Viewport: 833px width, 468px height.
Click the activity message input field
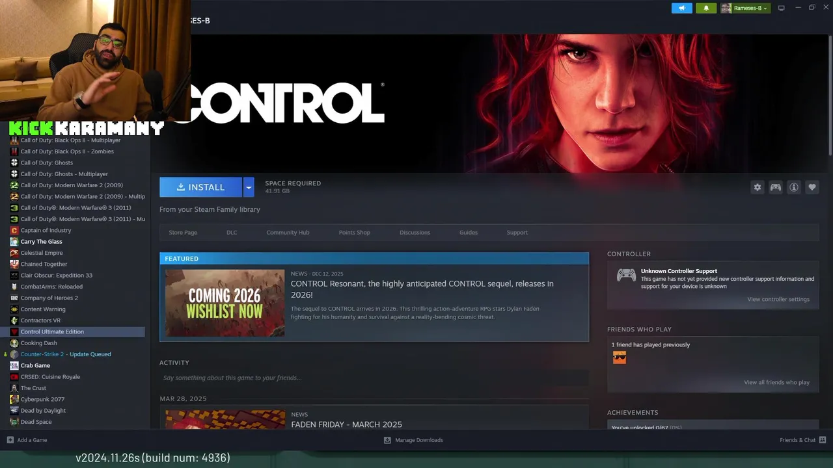[x=374, y=378]
